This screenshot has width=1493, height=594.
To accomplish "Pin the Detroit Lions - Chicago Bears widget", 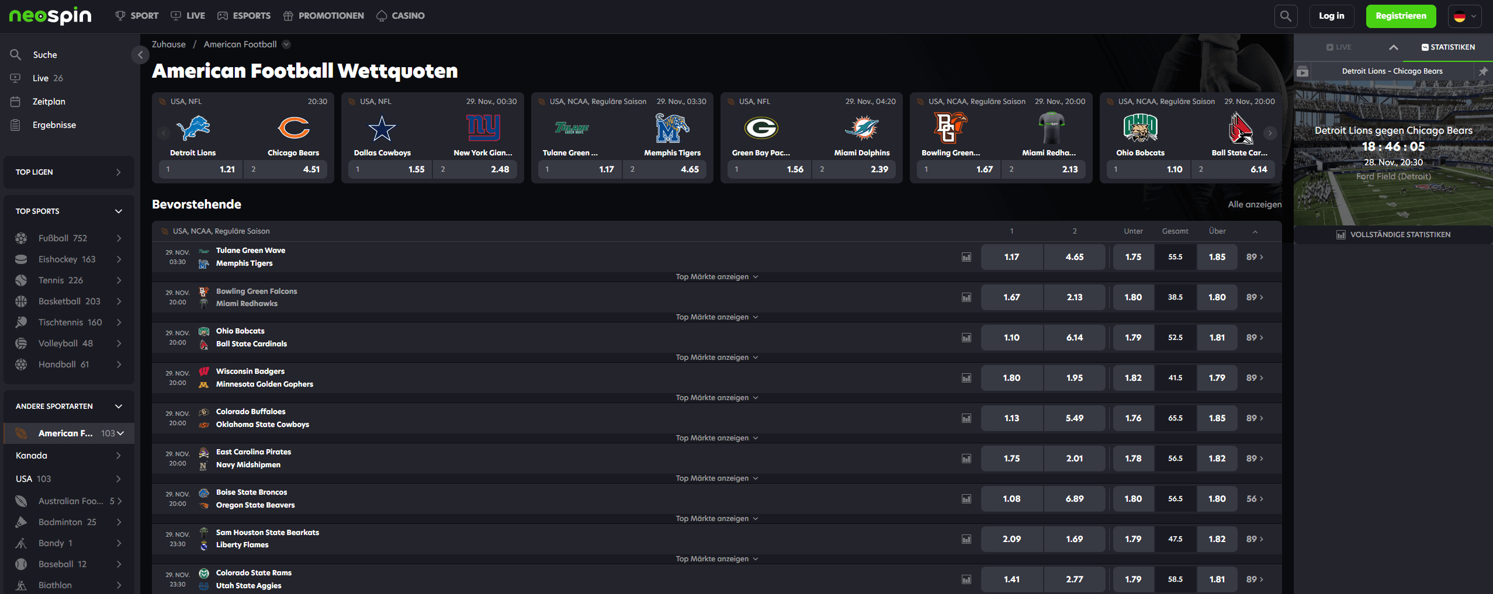I will point(1483,71).
